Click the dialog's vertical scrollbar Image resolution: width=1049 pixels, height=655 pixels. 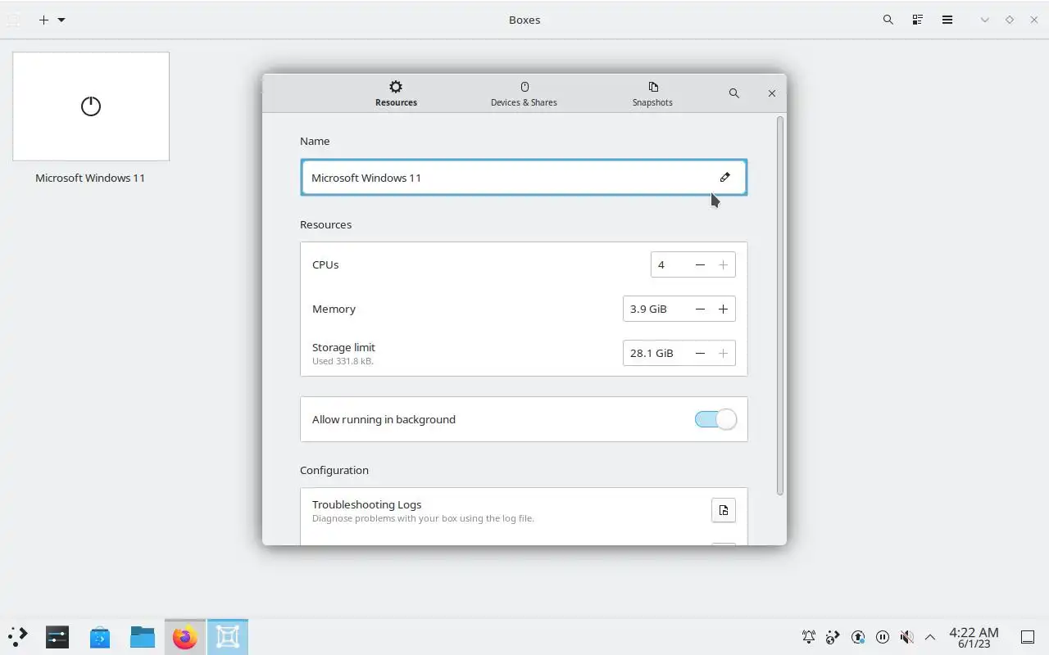pos(779,305)
